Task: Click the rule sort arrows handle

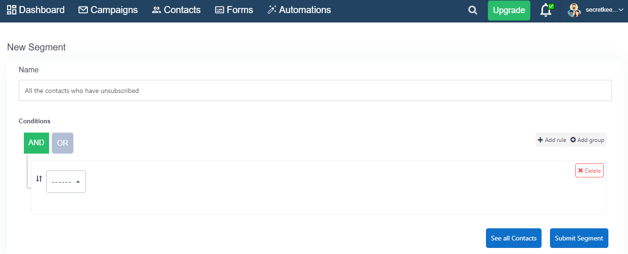Action: [39, 178]
